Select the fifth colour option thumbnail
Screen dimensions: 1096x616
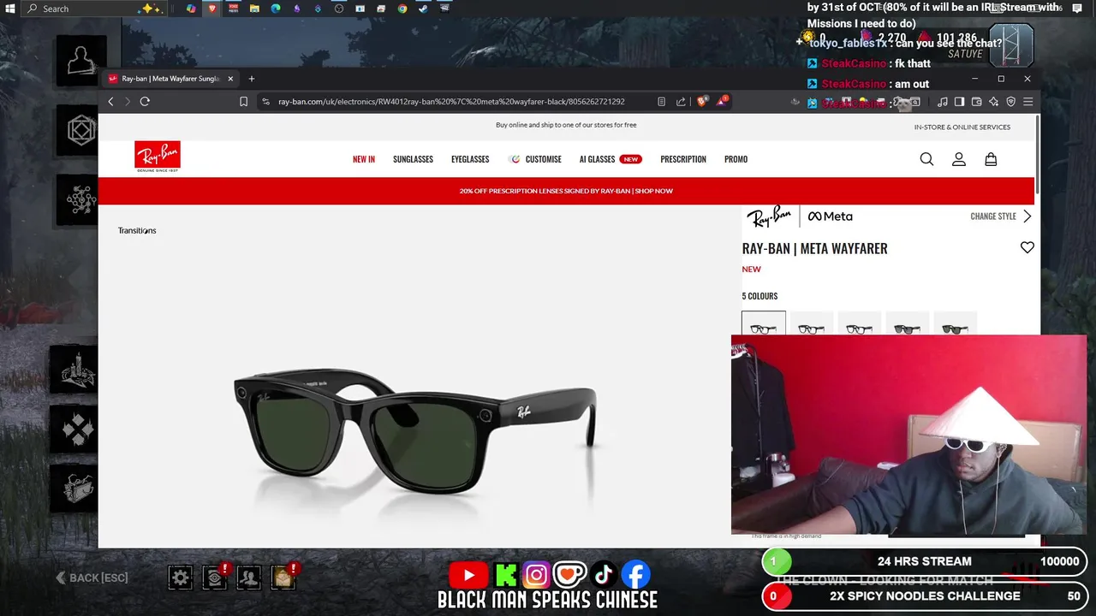pyautogui.click(x=955, y=323)
